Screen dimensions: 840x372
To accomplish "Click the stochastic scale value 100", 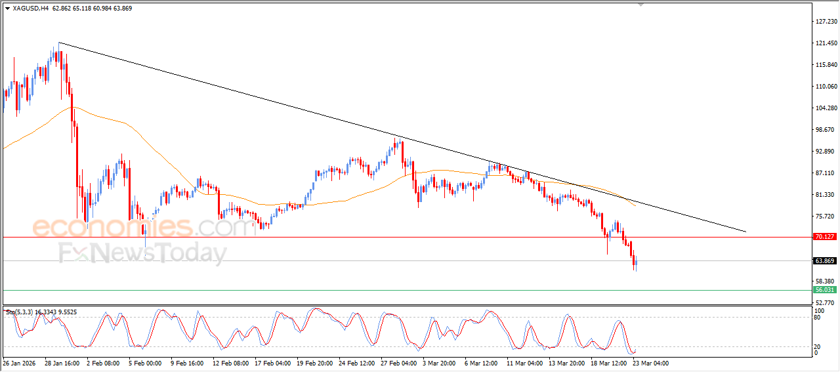I will pyautogui.click(x=818, y=310).
